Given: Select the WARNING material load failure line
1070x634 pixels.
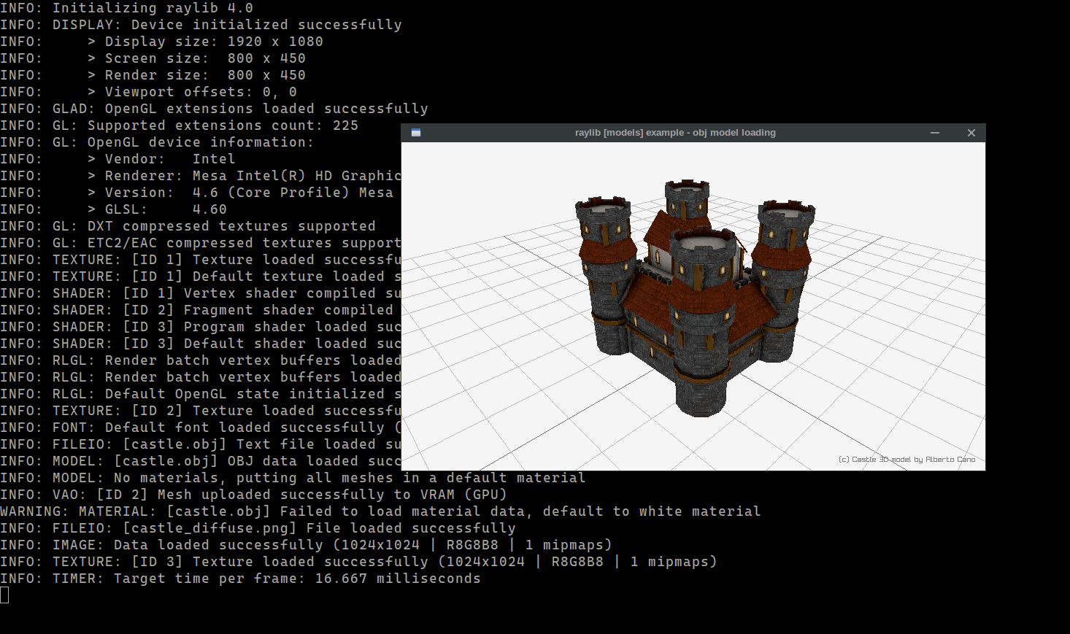Looking at the screenshot, I should tap(380, 511).
